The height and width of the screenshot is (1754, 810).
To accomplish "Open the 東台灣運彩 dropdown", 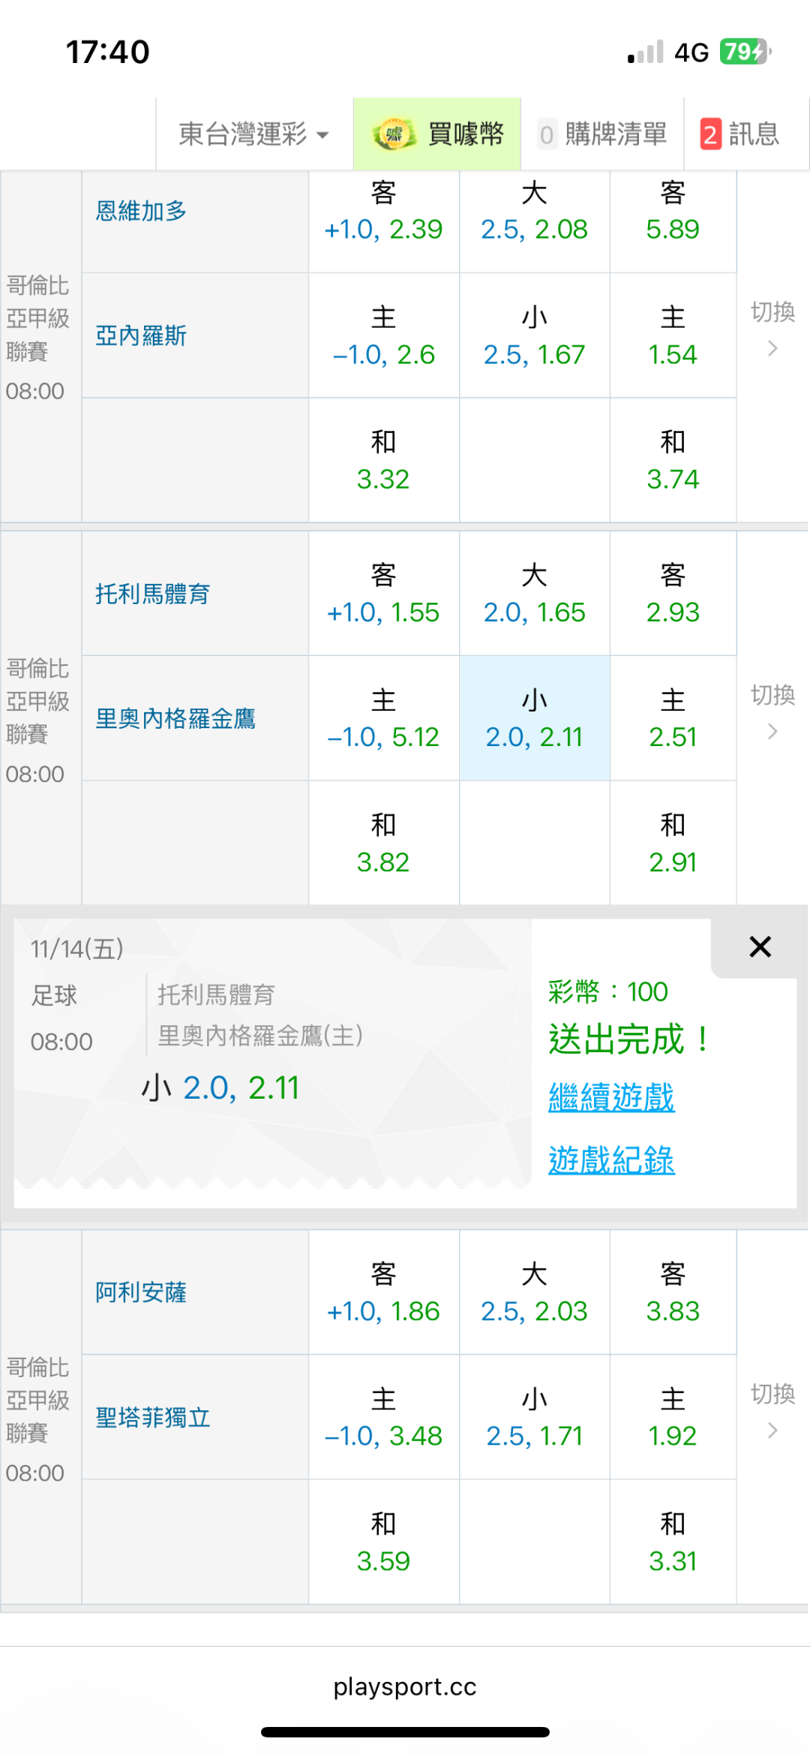I will coord(253,135).
